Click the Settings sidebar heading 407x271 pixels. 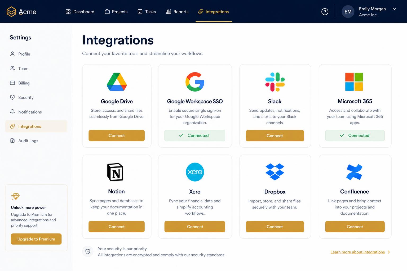(x=20, y=37)
